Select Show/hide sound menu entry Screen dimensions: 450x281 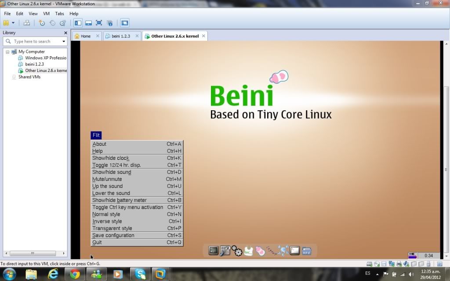pyautogui.click(x=137, y=172)
